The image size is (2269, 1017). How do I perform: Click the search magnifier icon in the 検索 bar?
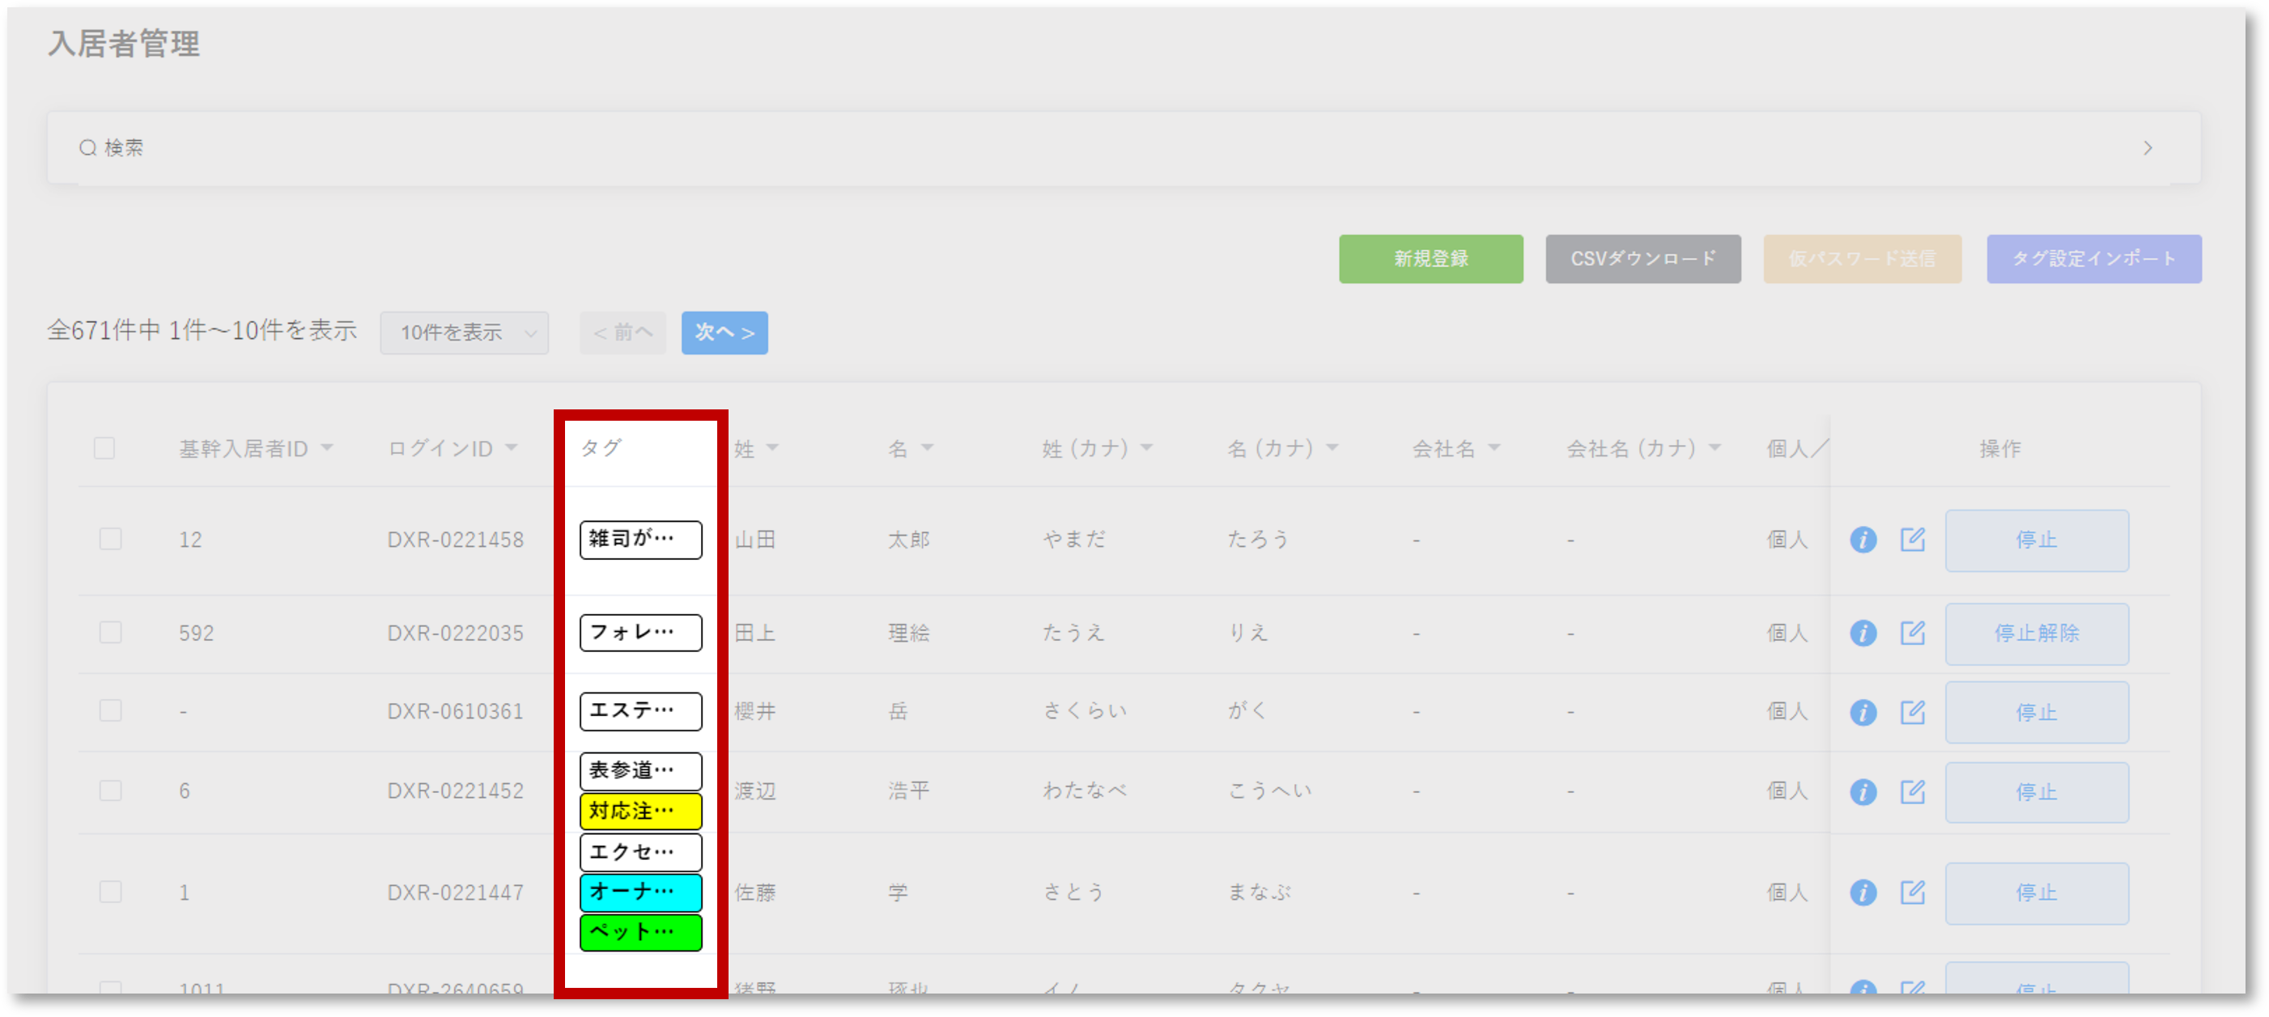coord(87,147)
